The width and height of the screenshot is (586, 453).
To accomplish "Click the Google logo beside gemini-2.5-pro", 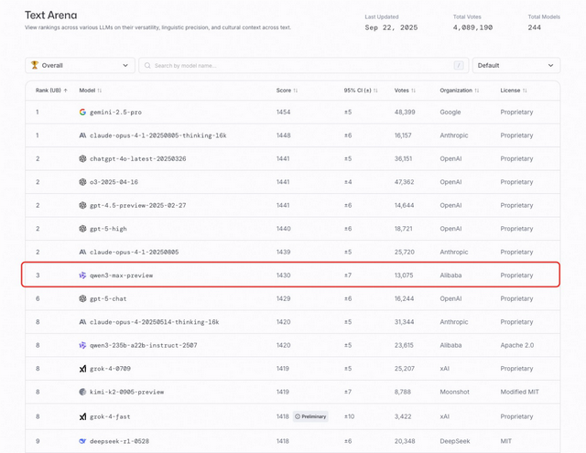I will pos(82,113).
